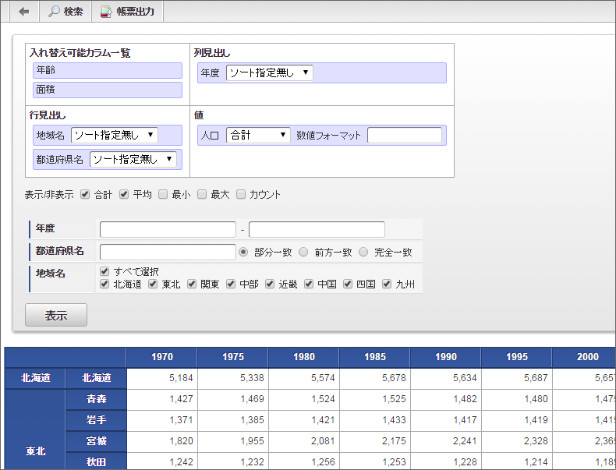Image resolution: width=616 pixels, height=470 pixels.
Task: Enable the カウント checkbox
Action: [241, 194]
